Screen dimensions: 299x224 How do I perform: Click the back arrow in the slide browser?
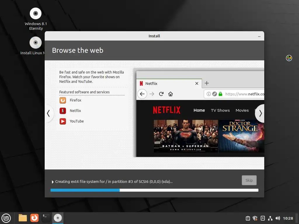coord(142,94)
